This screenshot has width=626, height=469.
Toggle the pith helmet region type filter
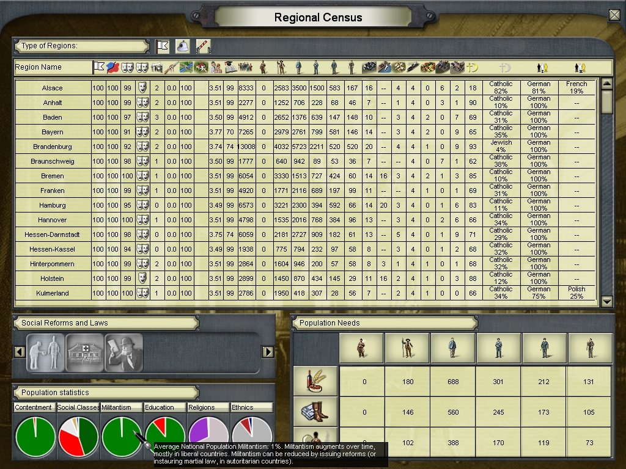[x=182, y=46]
